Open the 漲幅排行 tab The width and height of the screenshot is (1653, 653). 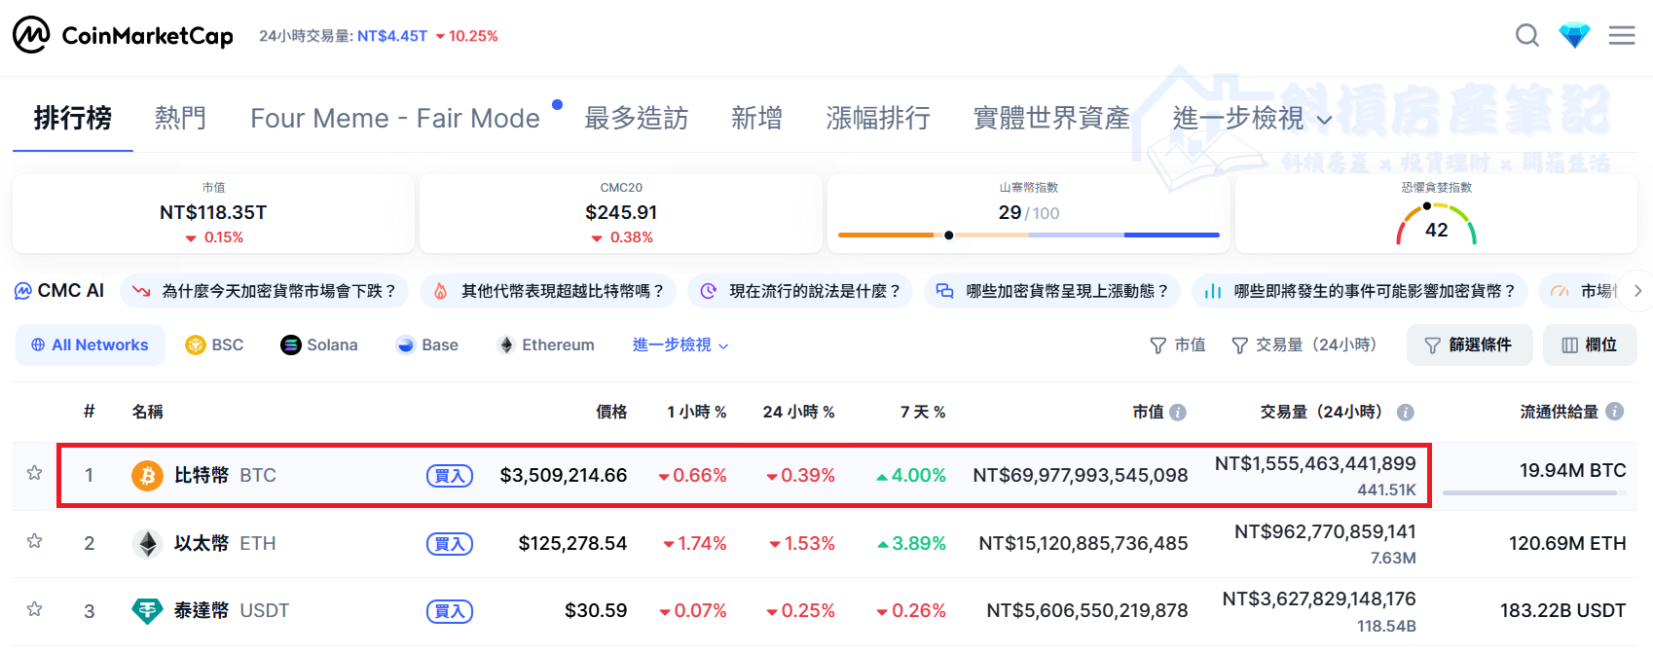878,119
